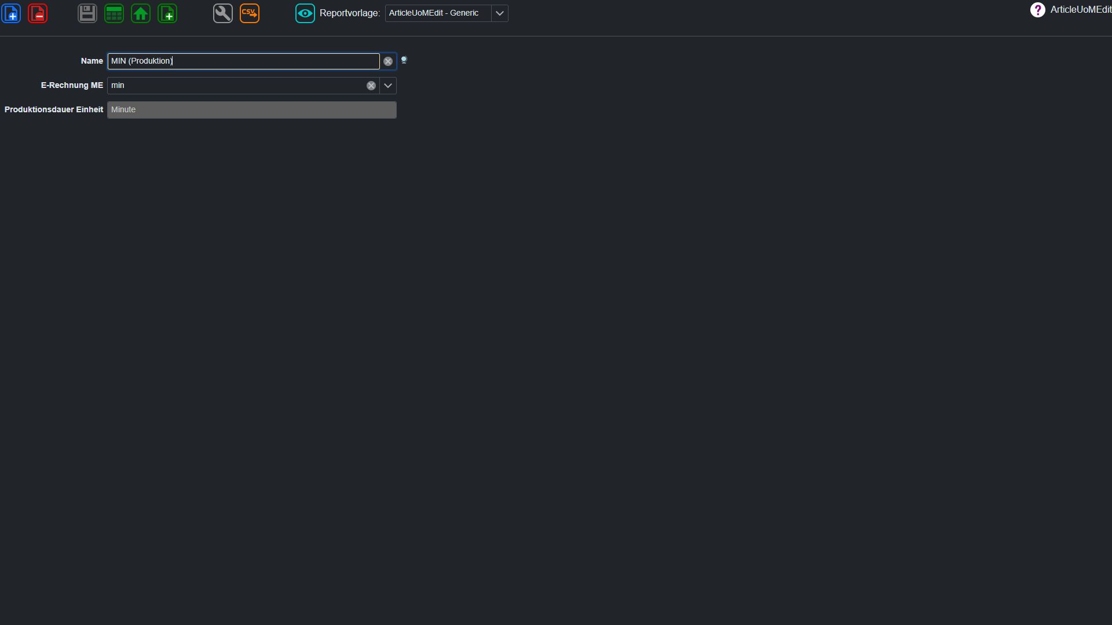Click the small globe icon beside Name
Screen dimensions: 1112x625
click(404, 60)
